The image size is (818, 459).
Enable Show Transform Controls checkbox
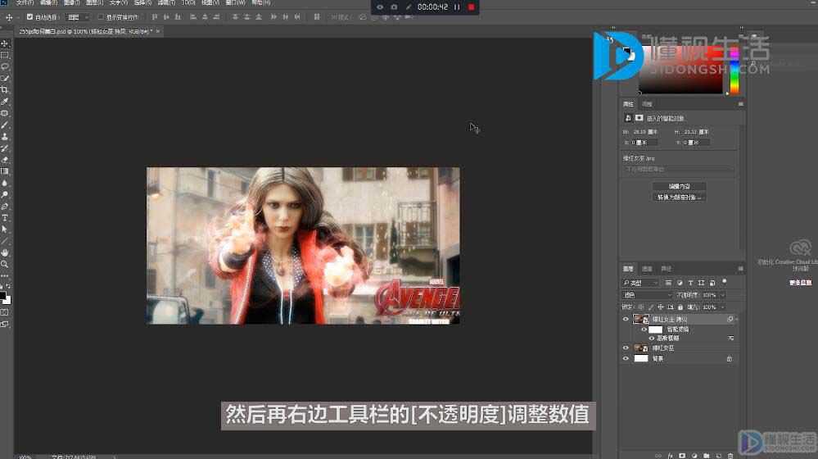(101, 17)
